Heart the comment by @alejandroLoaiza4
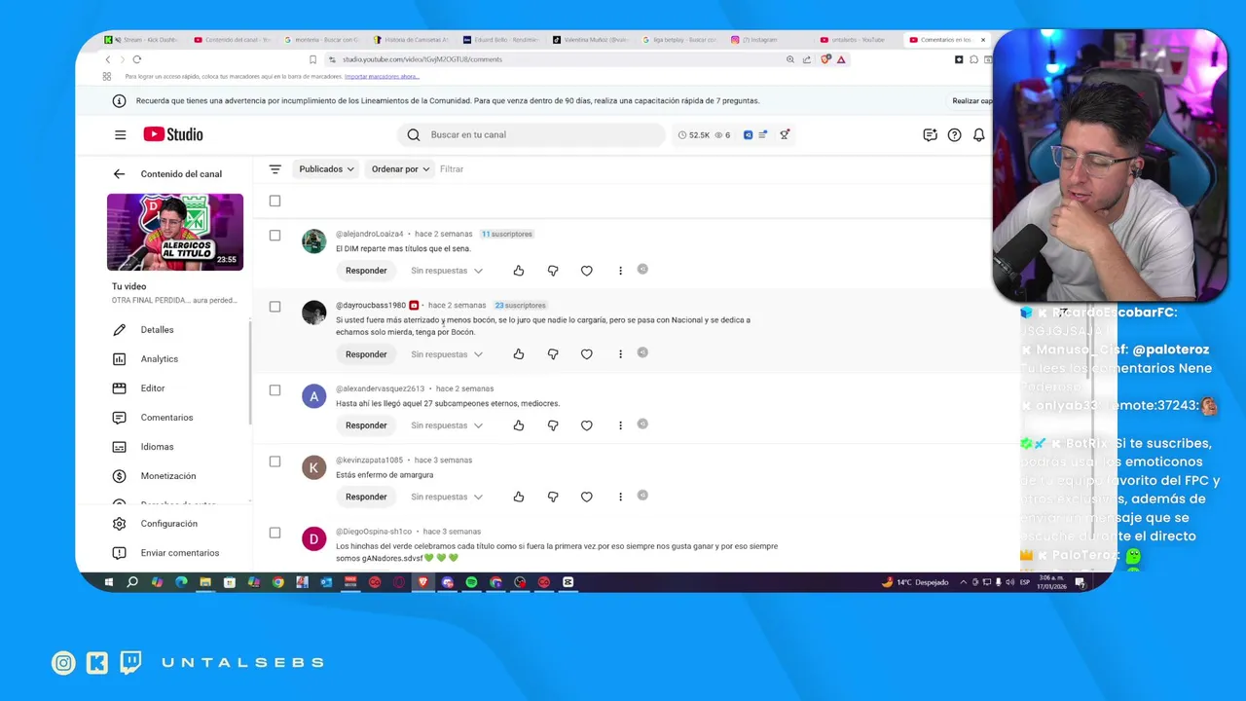1246x701 pixels. tap(587, 271)
